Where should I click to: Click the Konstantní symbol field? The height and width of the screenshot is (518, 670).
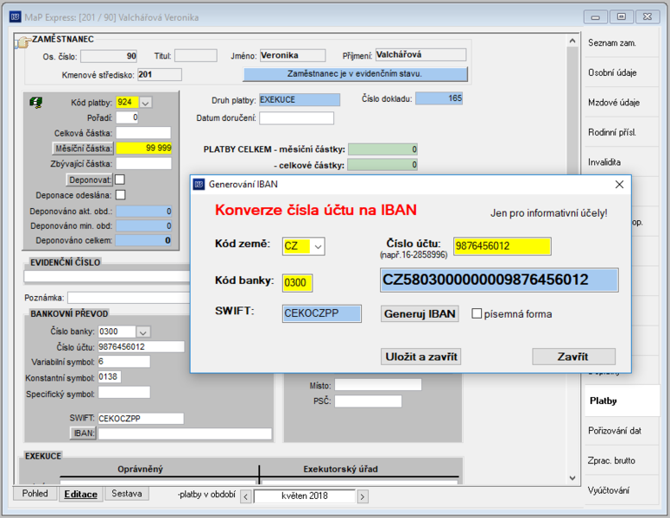coord(110,377)
